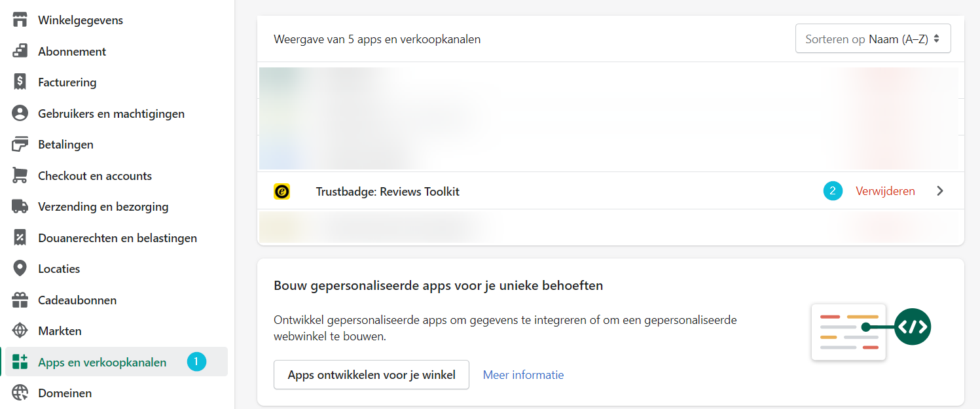Click the Markten globe icon
The width and height of the screenshot is (980, 409).
point(20,331)
